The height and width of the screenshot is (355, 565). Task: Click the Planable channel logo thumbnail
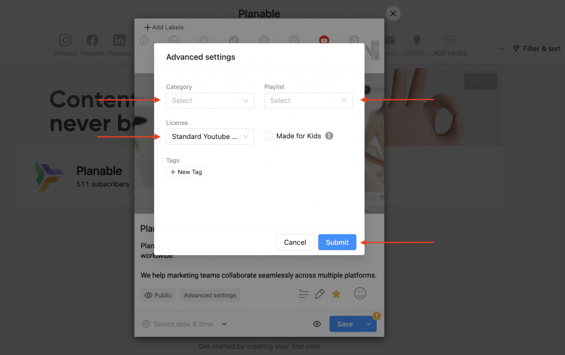[49, 176]
